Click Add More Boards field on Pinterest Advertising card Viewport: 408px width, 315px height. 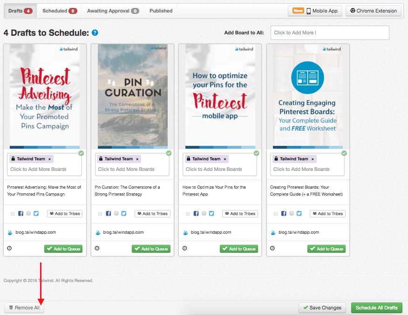39,169
